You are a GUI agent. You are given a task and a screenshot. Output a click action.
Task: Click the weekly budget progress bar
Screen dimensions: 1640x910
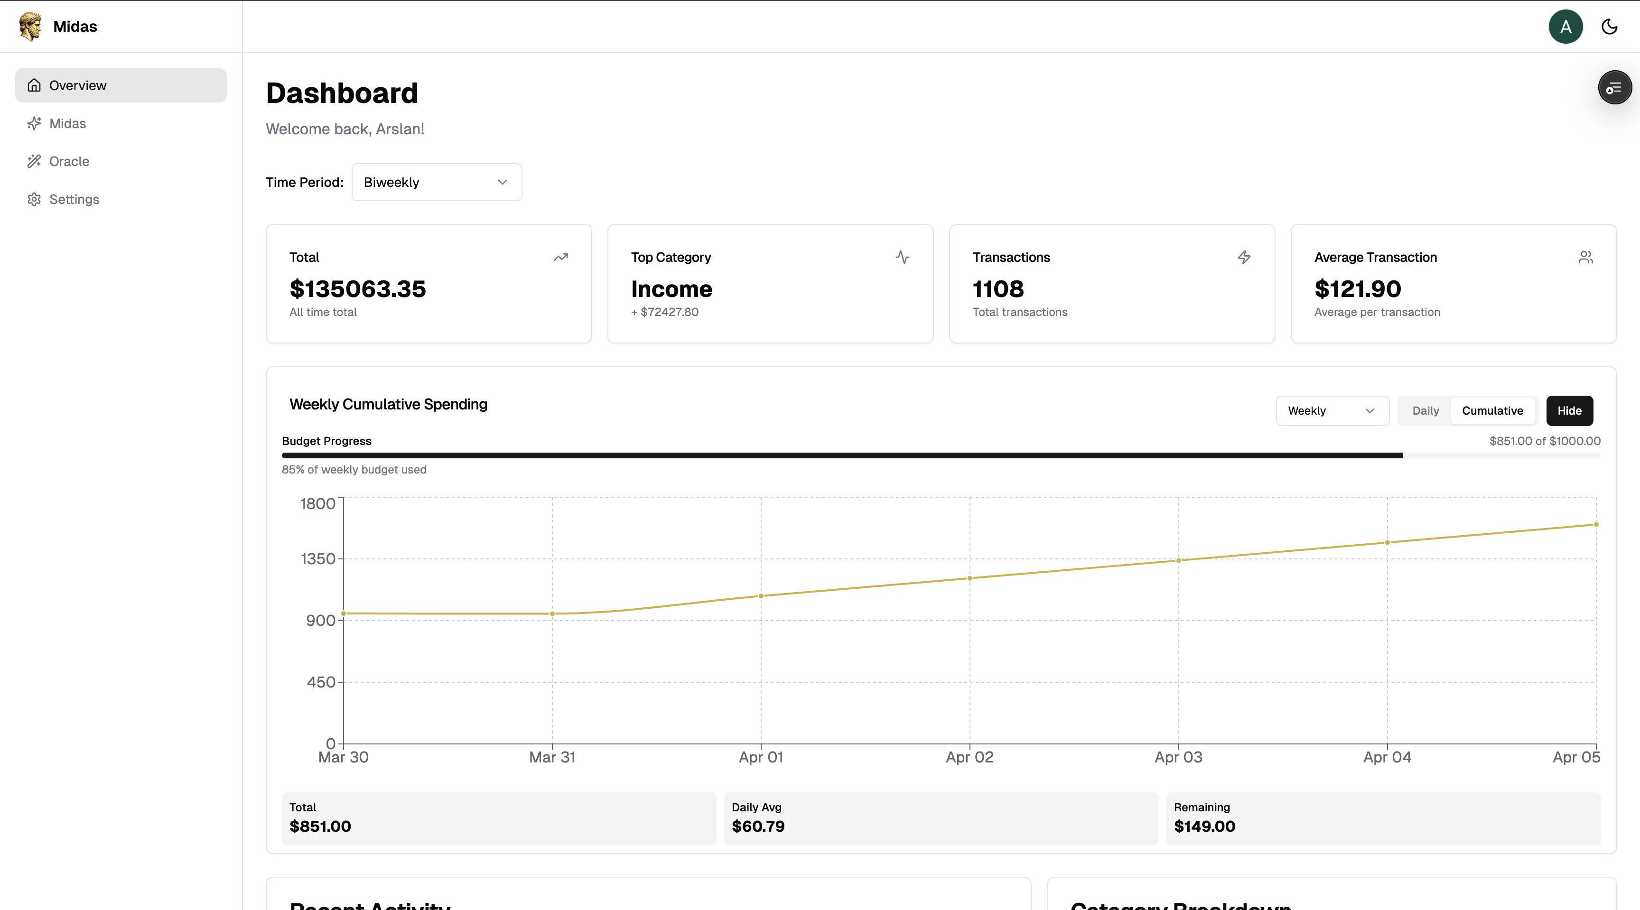(941, 455)
